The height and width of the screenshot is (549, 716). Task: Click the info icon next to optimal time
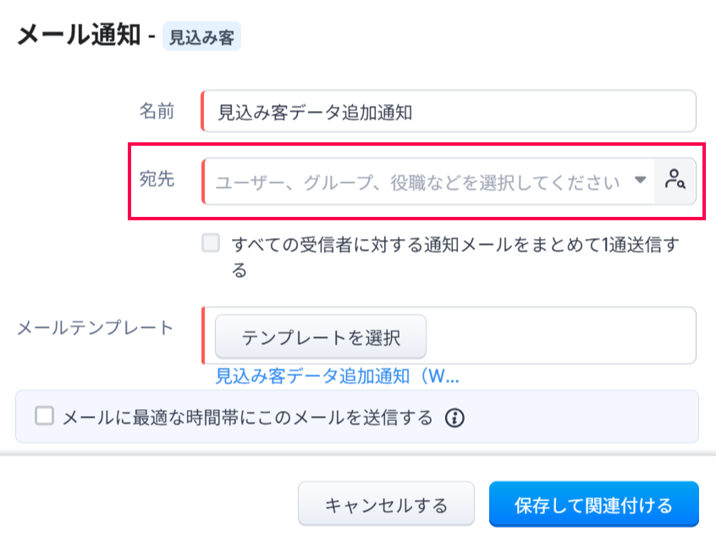(x=455, y=418)
